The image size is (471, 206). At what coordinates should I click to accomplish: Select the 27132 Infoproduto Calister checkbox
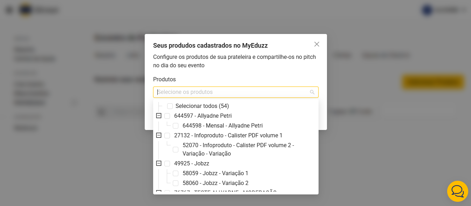coord(167,136)
